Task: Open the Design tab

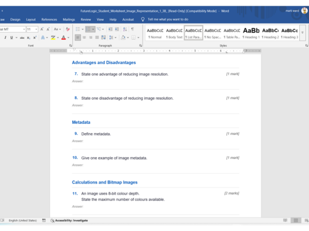Action: 15,20
